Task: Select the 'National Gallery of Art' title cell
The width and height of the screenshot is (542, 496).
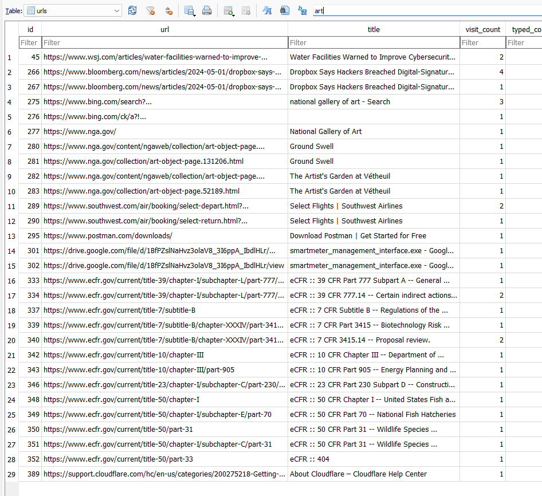Action: 374,132
